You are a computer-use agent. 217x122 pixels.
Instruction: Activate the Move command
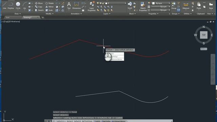(x=39, y=3)
